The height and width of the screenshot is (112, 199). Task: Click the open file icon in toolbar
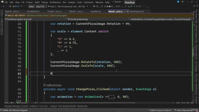point(13,6)
